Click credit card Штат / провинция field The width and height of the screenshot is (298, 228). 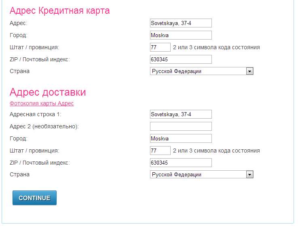[160, 47]
